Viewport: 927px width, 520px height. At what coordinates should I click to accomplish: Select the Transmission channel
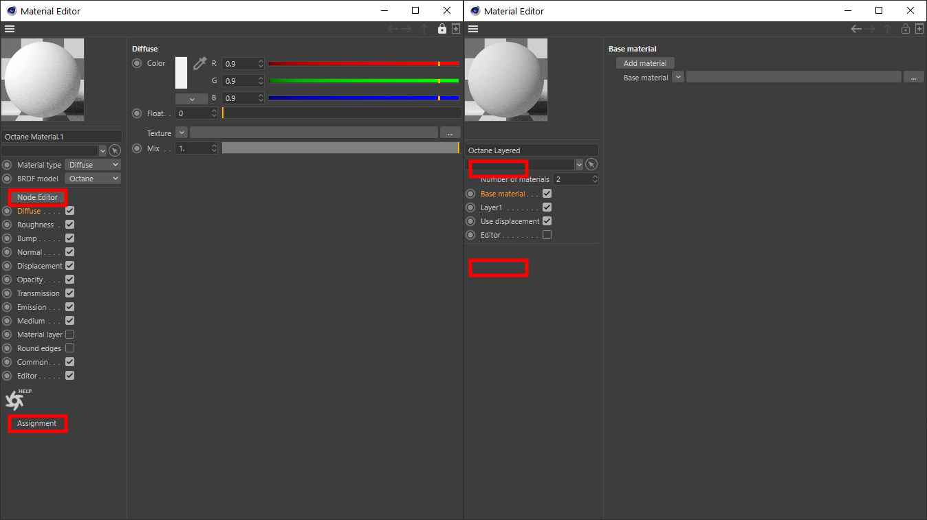(38, 293)
